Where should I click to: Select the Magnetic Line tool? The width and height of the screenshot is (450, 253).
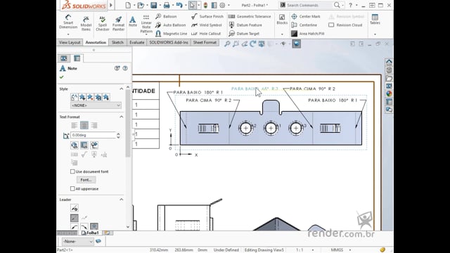pos(171,34)
